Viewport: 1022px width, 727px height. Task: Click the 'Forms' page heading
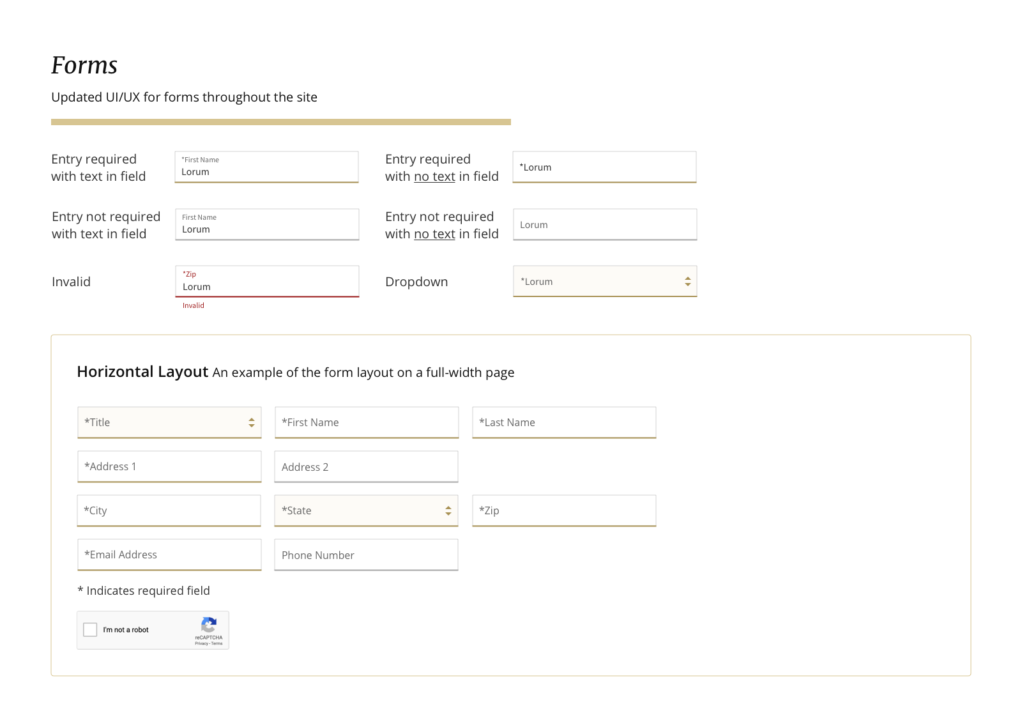pos(84,65)
